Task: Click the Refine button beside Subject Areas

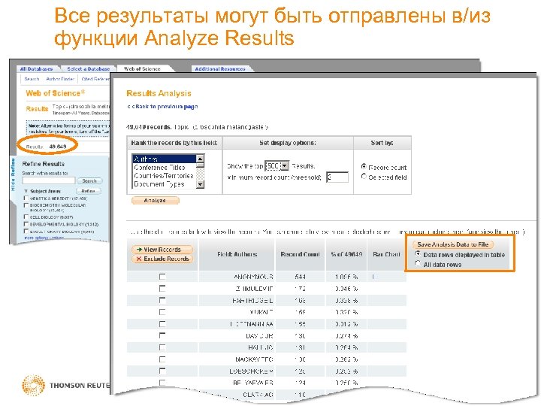Action: coord(89,191)
